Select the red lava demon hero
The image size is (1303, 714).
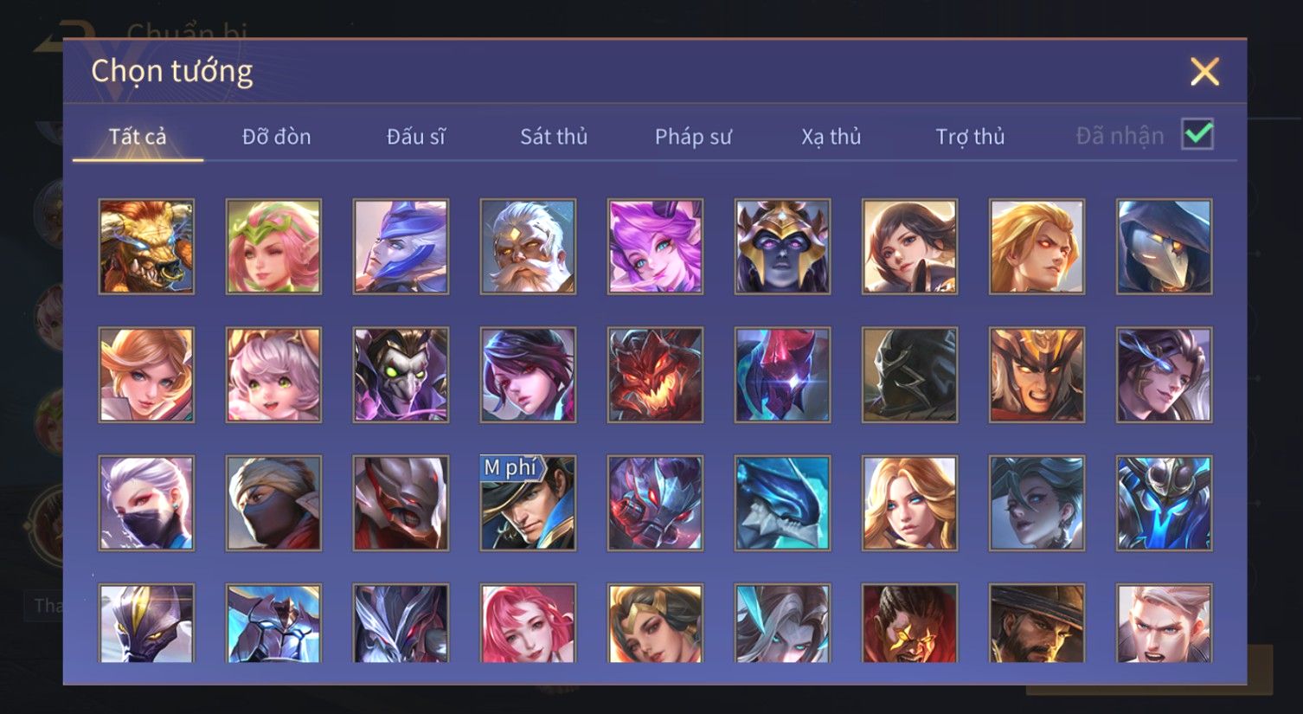655,375
